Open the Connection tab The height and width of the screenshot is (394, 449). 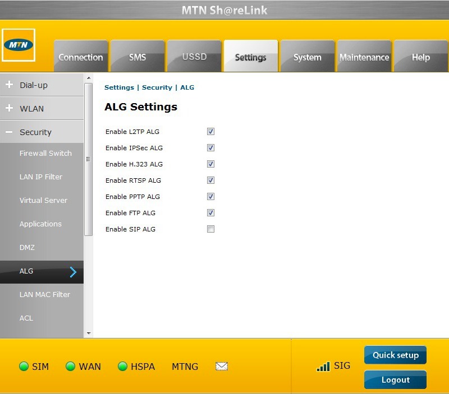(x=80, y=56)
